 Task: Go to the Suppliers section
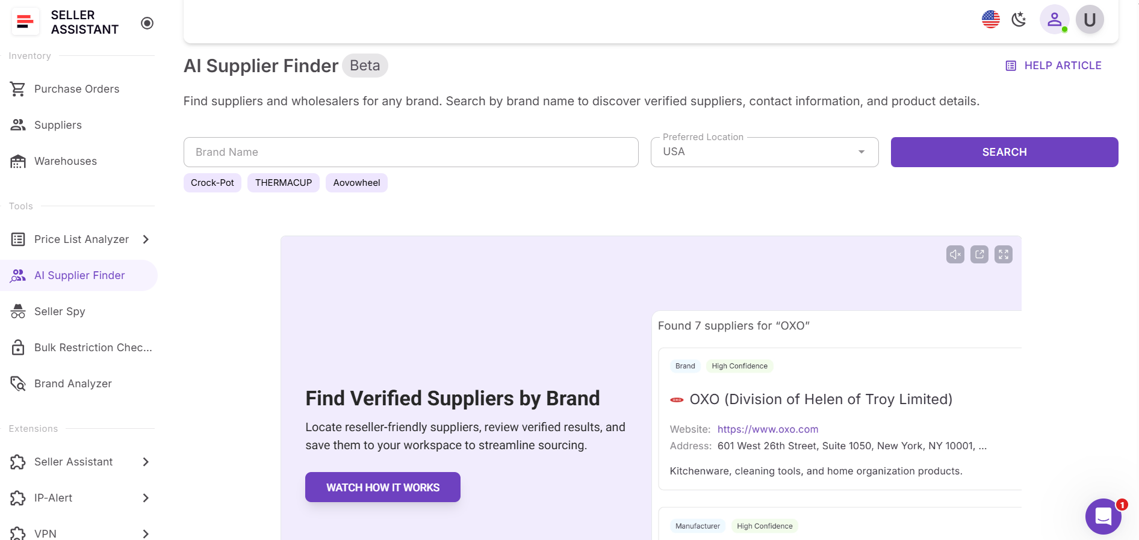[58, 124]
